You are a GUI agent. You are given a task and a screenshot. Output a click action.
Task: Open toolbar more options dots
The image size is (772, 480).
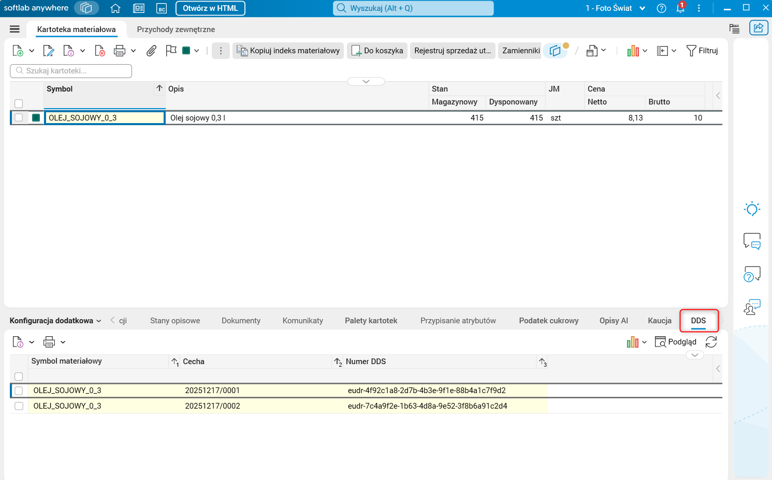pos(221,51)
